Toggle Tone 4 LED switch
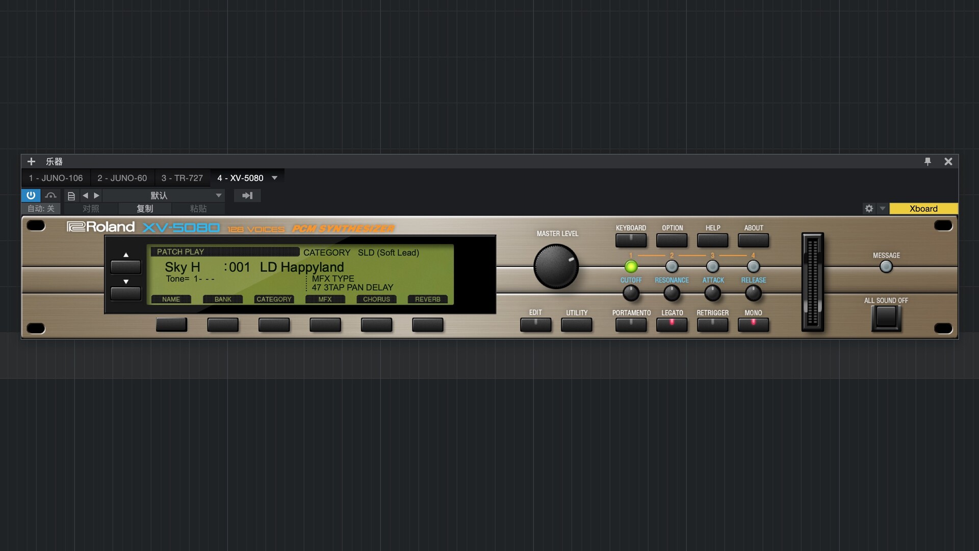This screenshot has height=551, width=979. (x=754, y=266)
